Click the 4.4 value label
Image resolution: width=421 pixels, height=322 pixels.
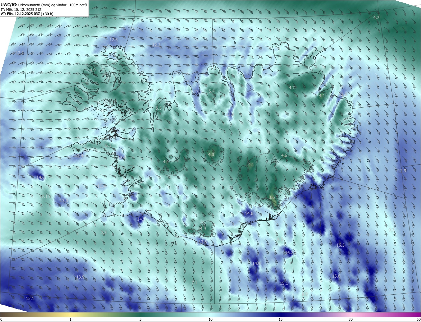pos(166,162)
